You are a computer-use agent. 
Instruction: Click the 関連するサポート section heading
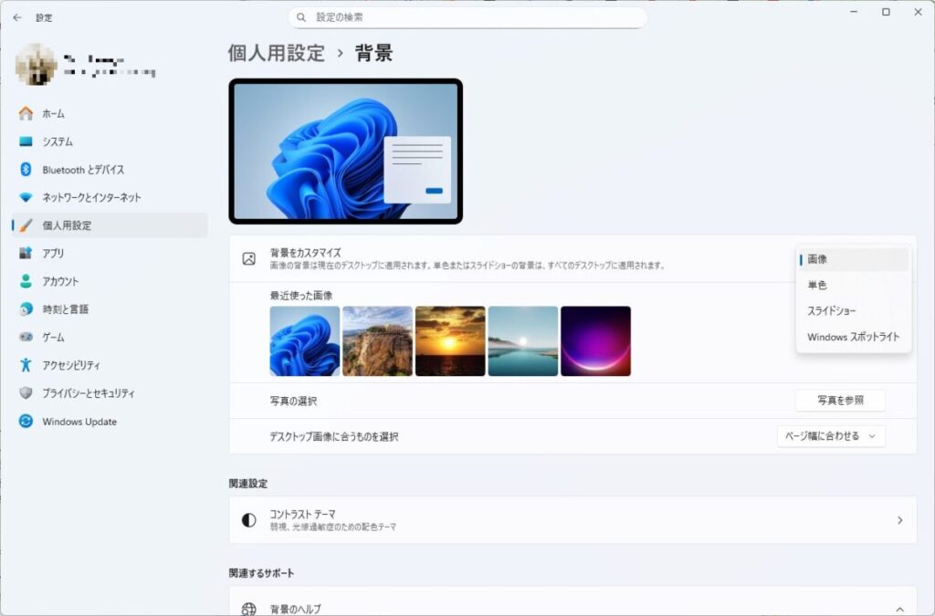(x=261, y=573)
